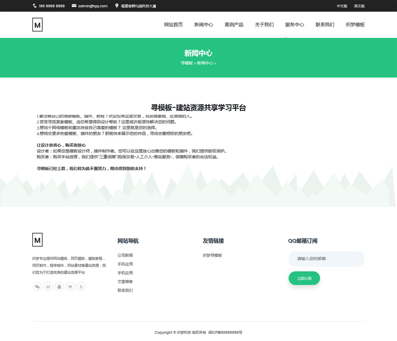The image size is (397, 341).
Task: Click the WeChat icon in the footer
Action: pyautogui.click(x=37, y=287)
